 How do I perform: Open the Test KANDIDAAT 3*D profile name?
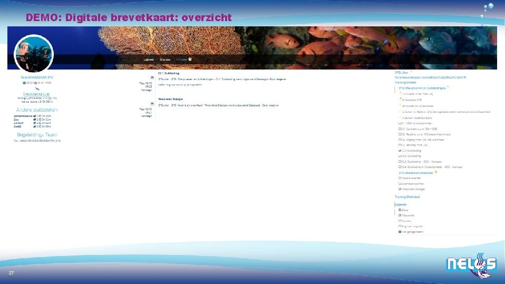pos(37,77)
